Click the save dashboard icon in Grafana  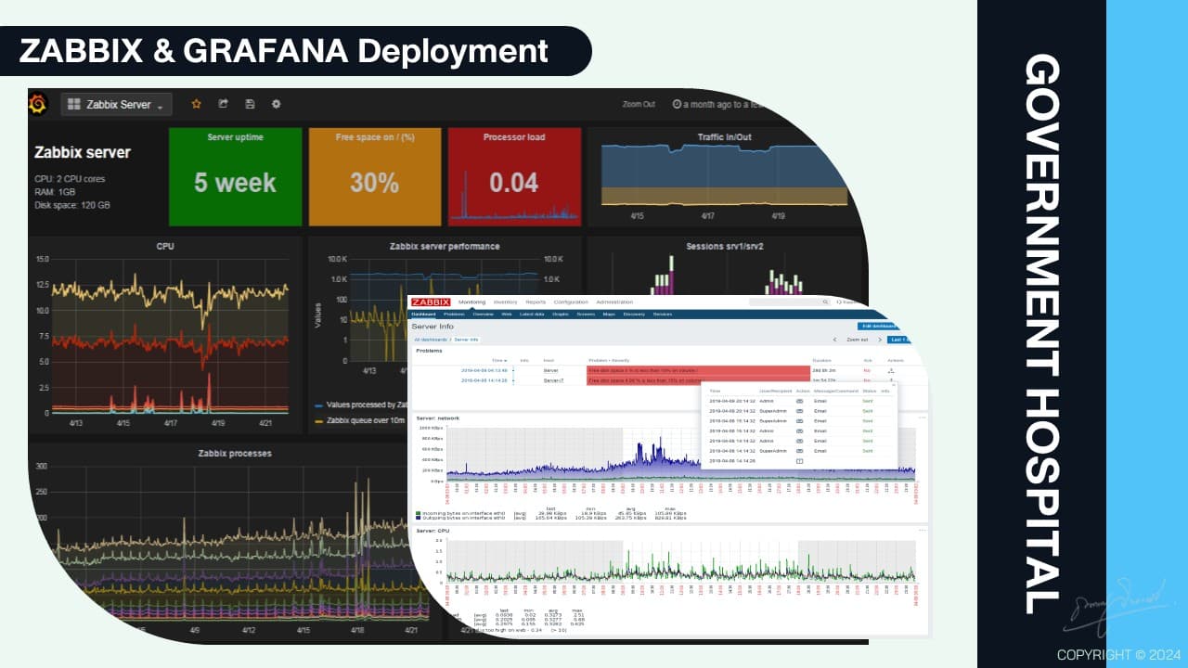coord(250,104)
